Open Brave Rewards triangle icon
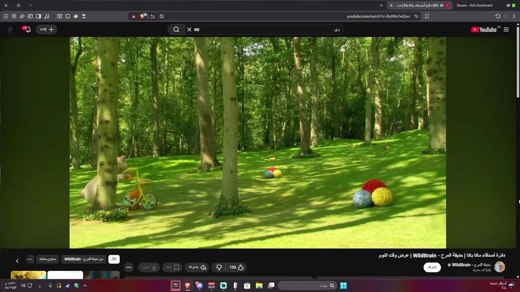 134,16
